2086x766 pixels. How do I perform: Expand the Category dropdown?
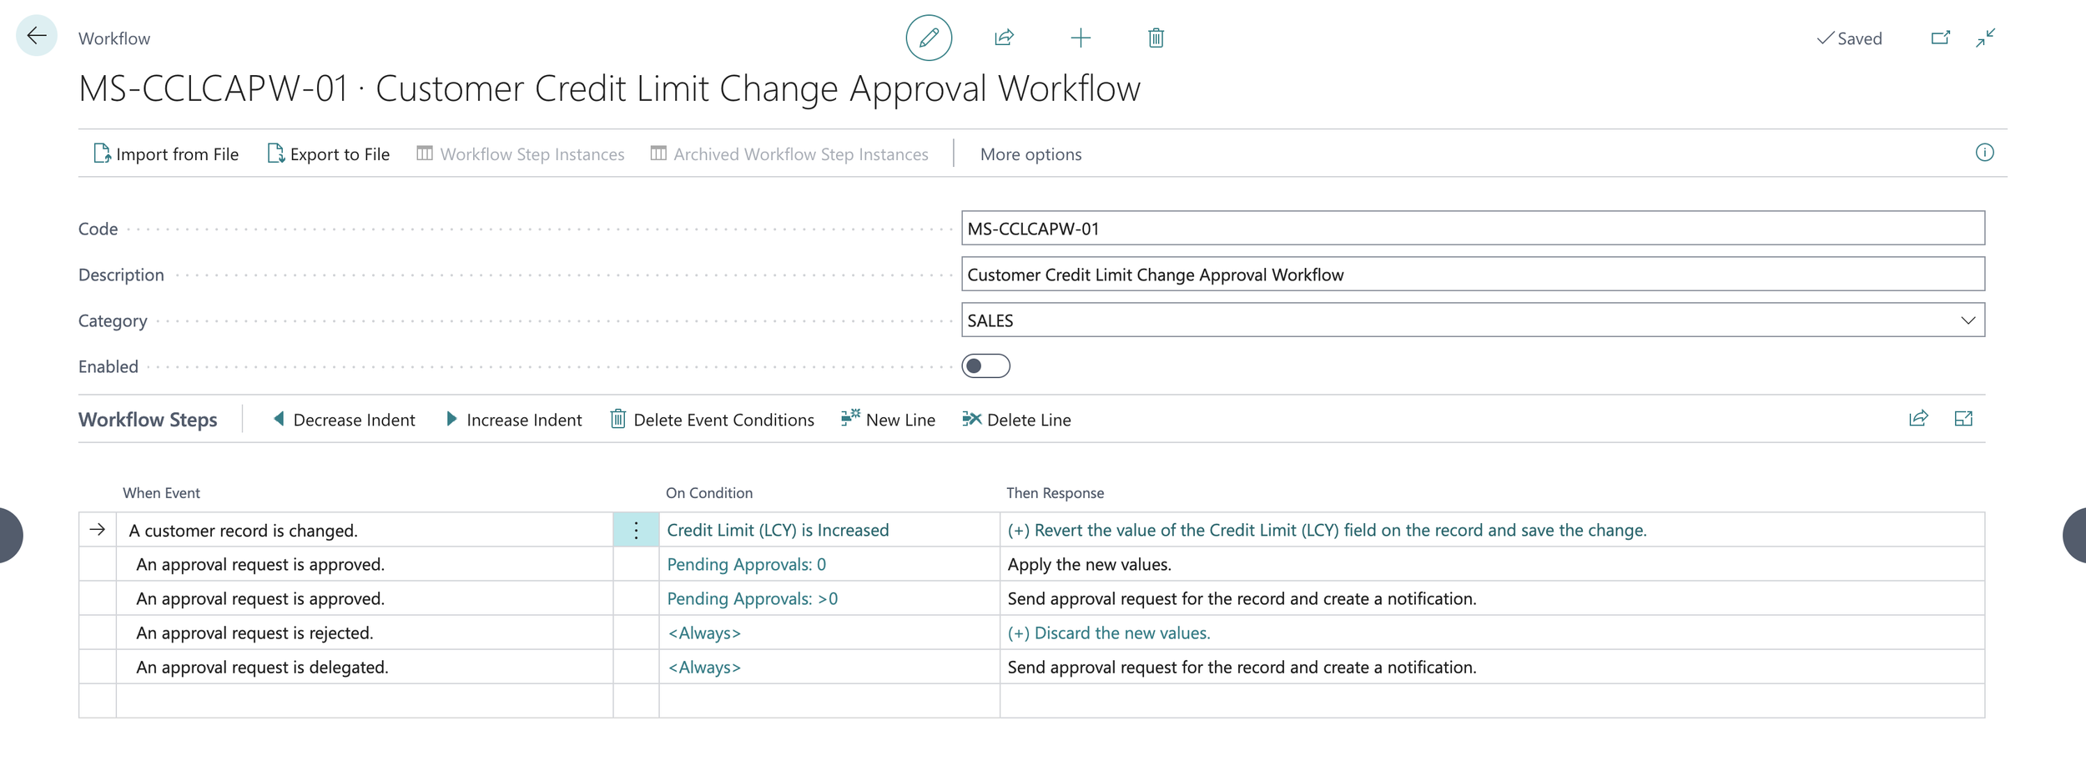(x=1968, y=320)
